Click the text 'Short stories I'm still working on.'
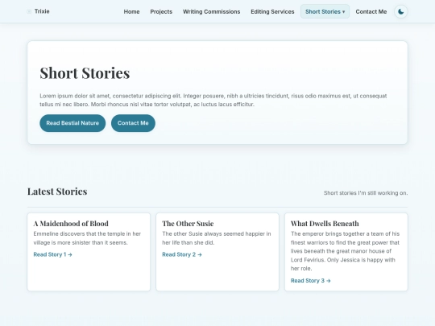 pyautogui.click(x=366, y=193)
